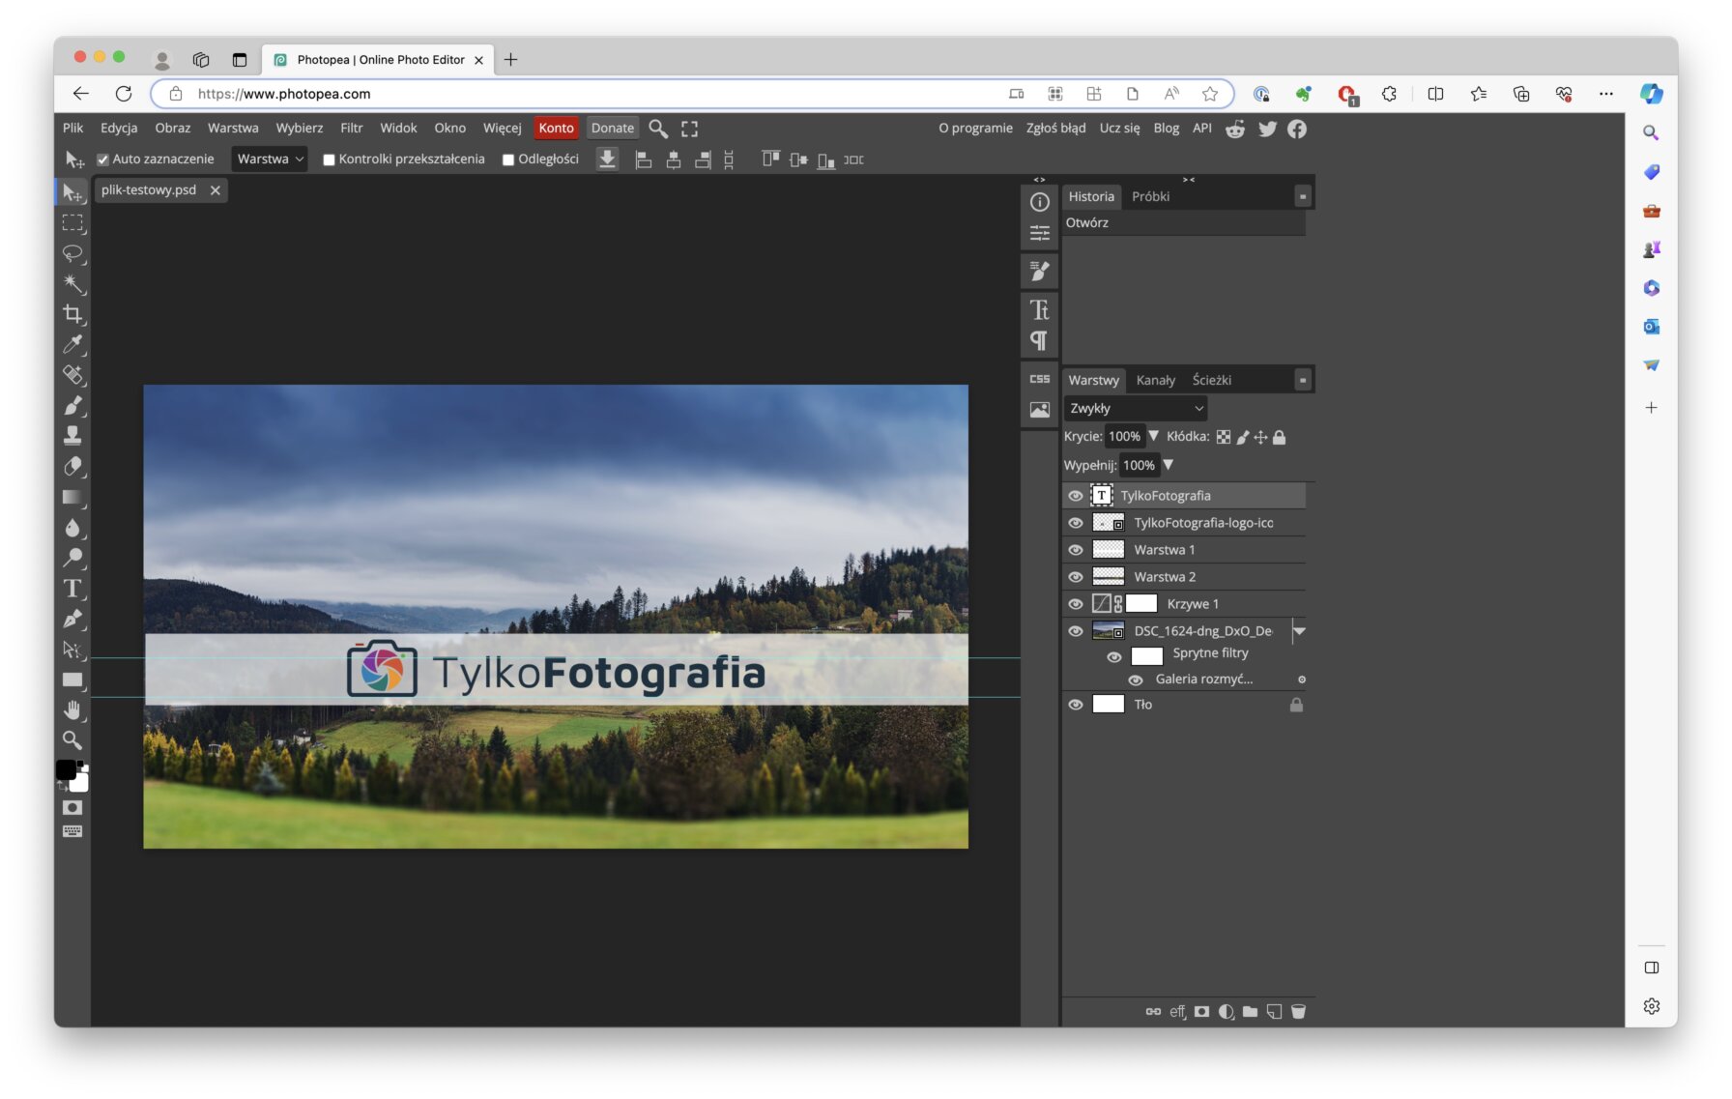Click the black foreground color swatch
The width and height of the screenshot is (1732, 1099).
(x=66, y=769)
